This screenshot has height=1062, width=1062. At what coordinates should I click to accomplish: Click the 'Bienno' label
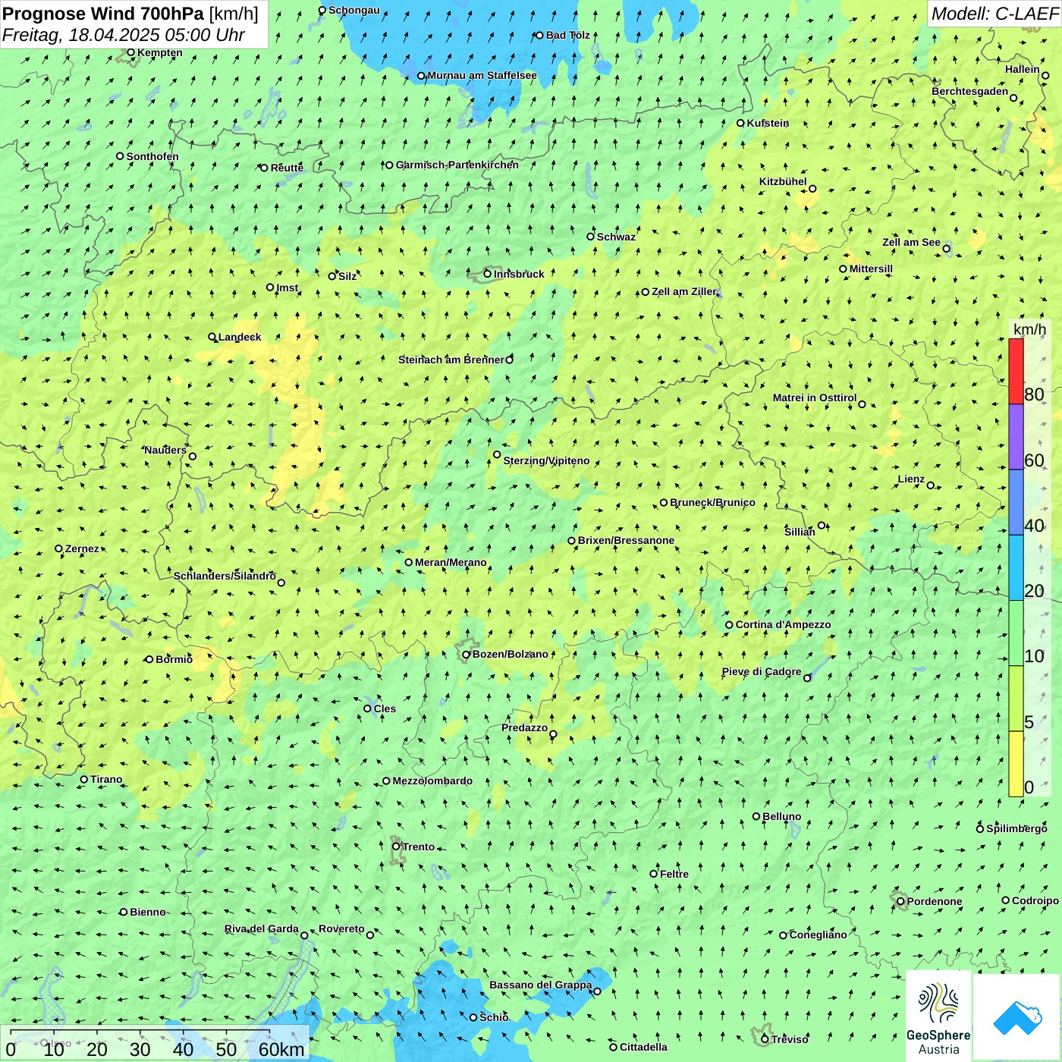[147, 912]
